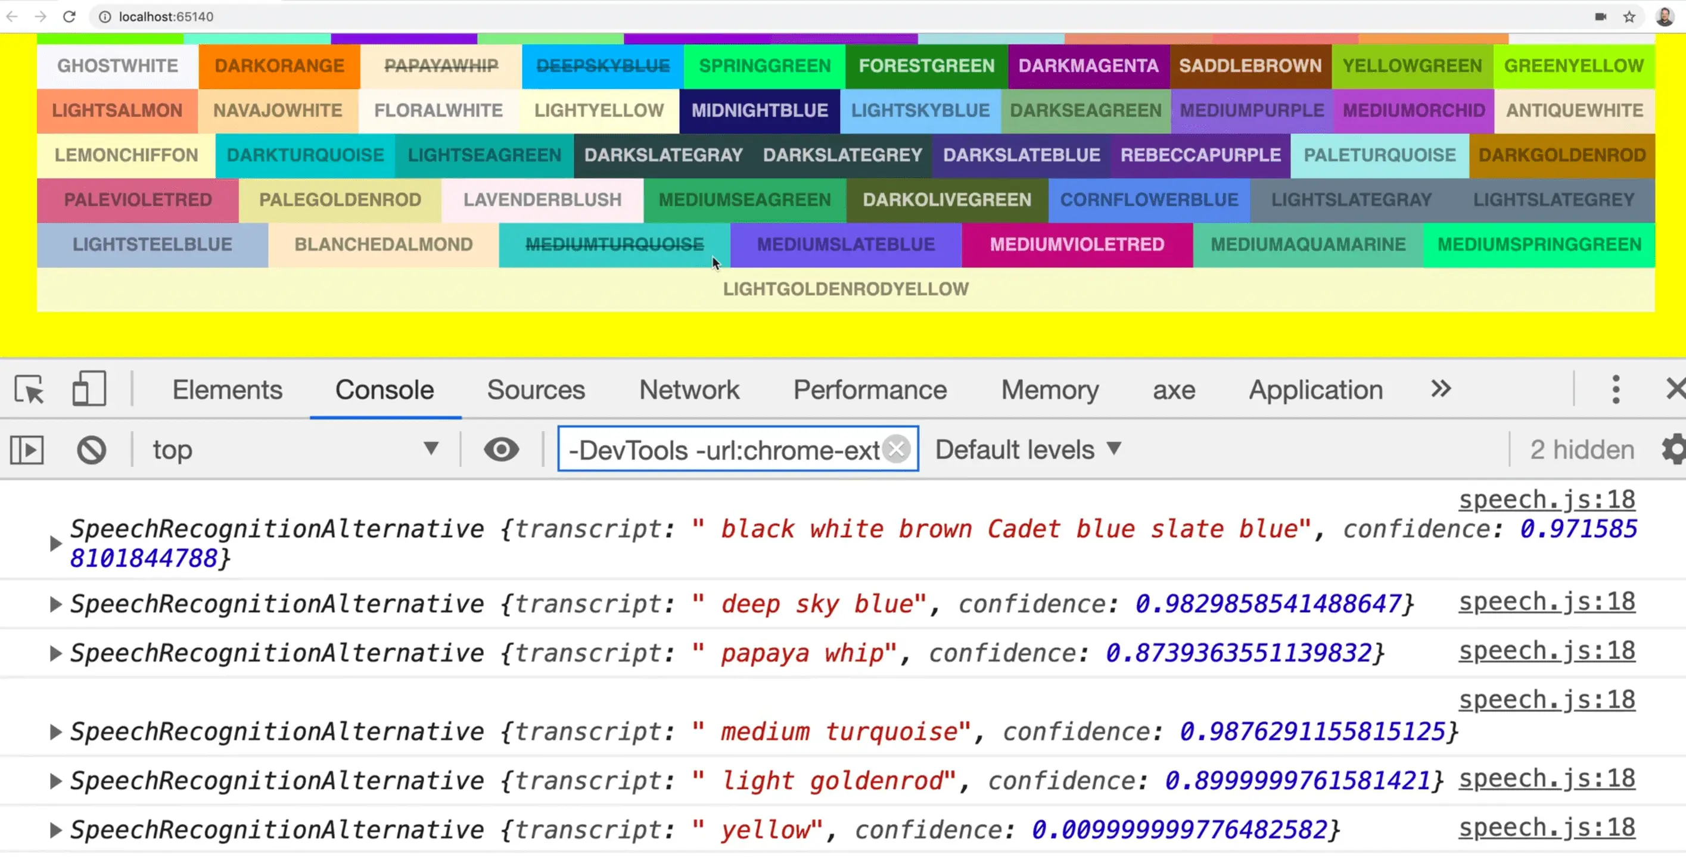1686x861 pixels.
Task: Open DevTools three-dot customize menu
Action: (x=1615, y=389)
